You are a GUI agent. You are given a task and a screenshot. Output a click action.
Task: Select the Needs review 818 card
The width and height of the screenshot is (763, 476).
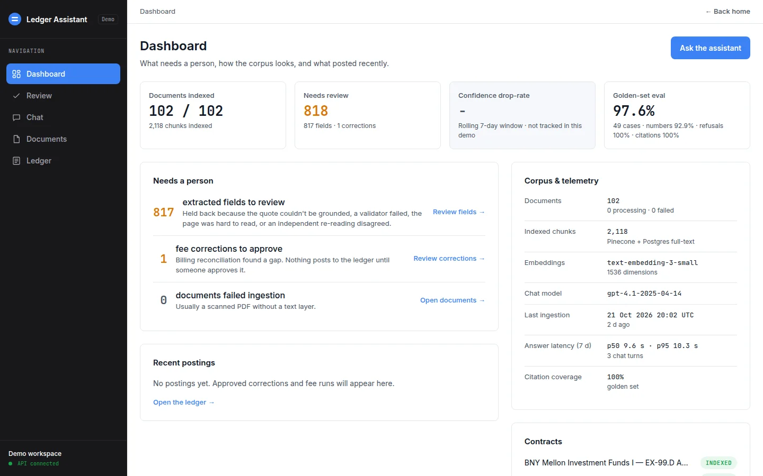(x=368, y=115)
